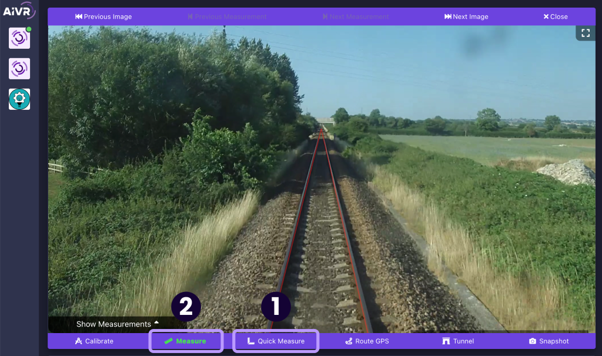
Task: Go to Previous Image
Action: point(103,16)
